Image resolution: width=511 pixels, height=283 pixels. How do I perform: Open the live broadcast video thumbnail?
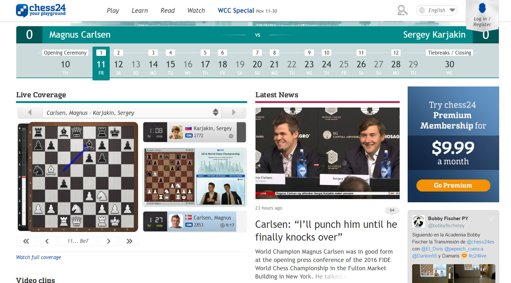coord(195,176)
